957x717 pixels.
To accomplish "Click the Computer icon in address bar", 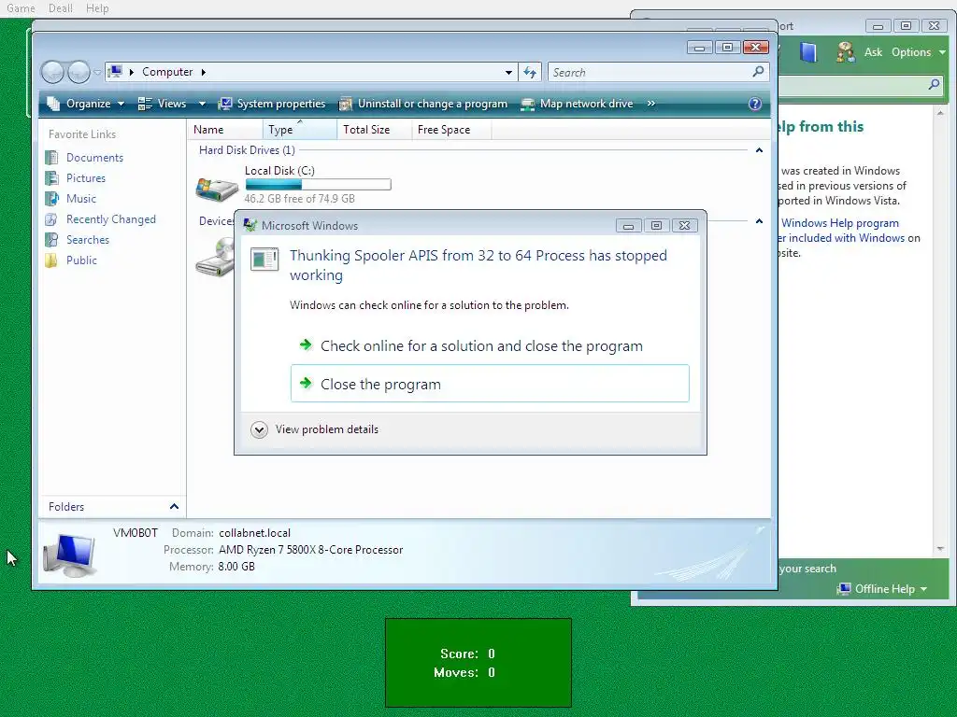I will coord(115,72).
